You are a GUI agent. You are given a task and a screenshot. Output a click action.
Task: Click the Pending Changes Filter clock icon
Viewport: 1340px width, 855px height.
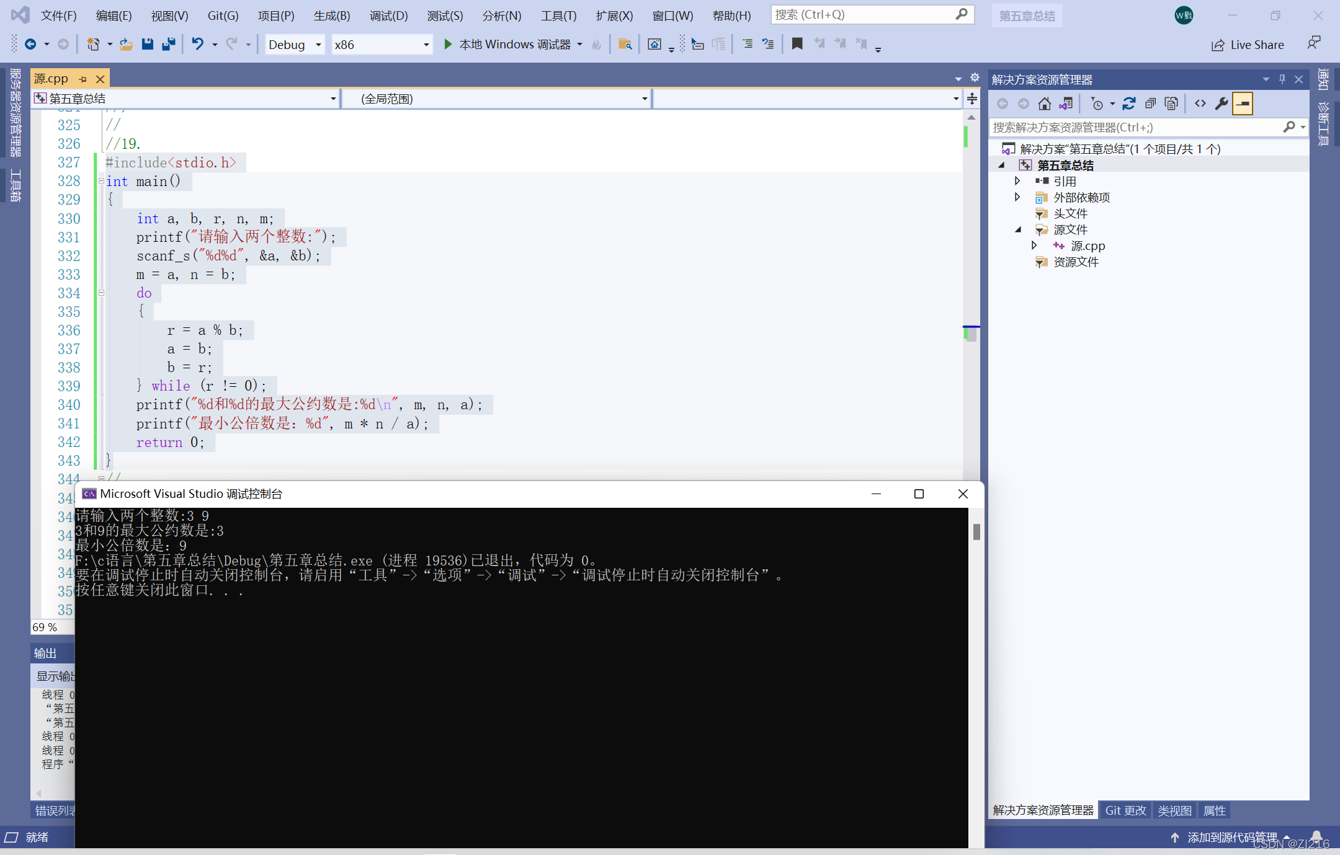point(1097,104)
